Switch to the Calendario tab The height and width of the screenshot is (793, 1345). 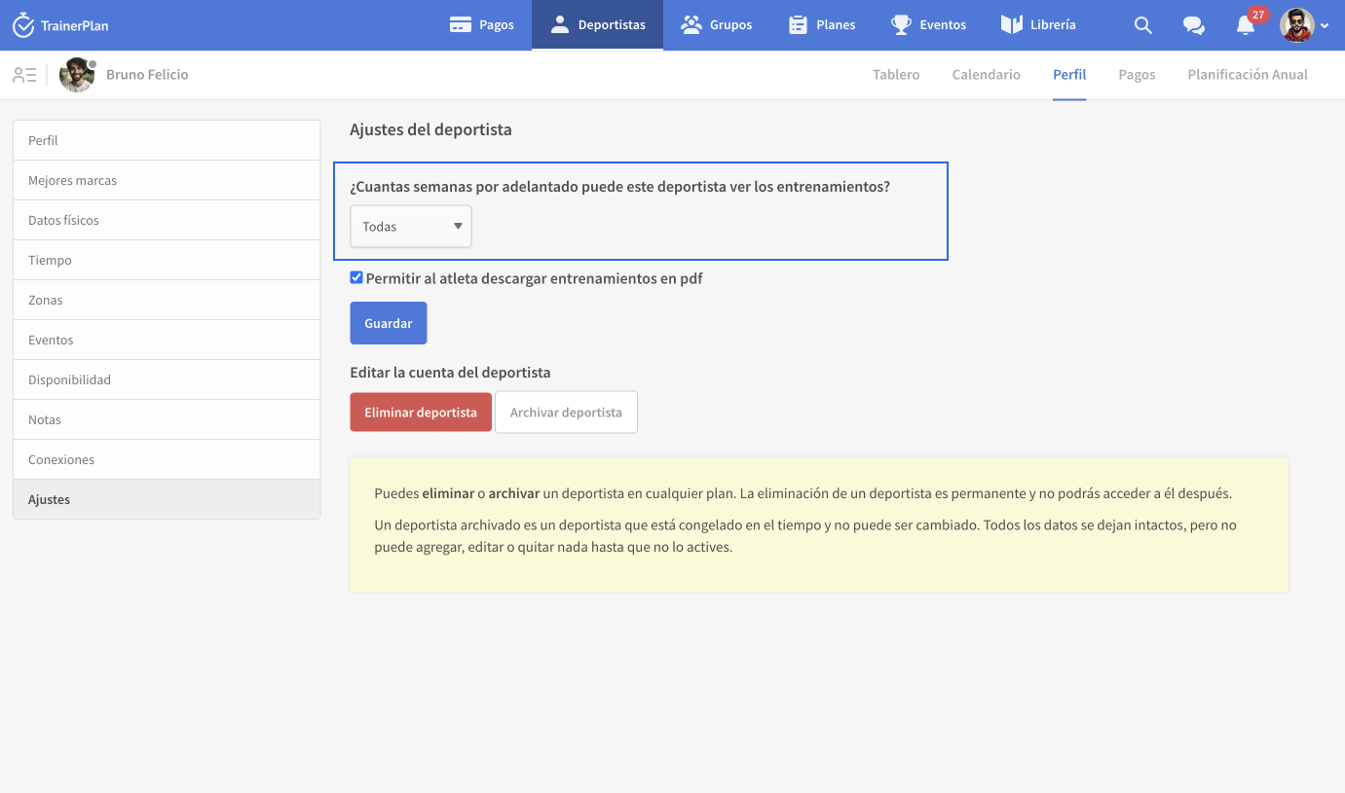(x=986, y=75)
